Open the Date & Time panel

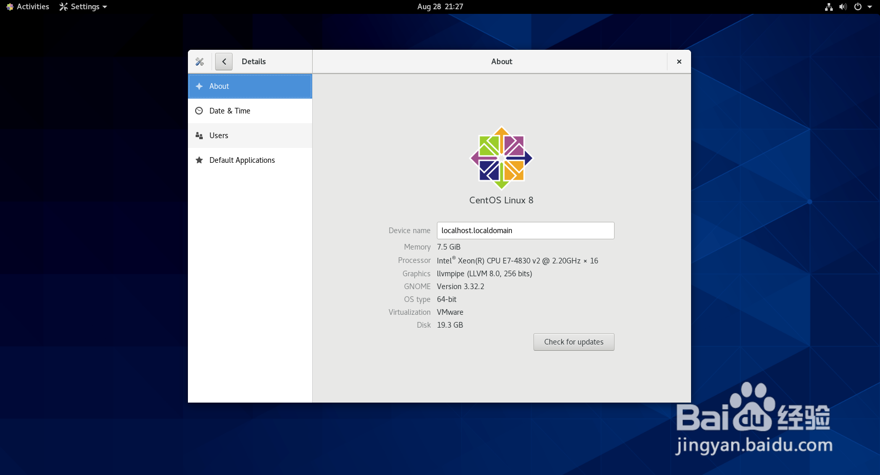coord(250,111)
